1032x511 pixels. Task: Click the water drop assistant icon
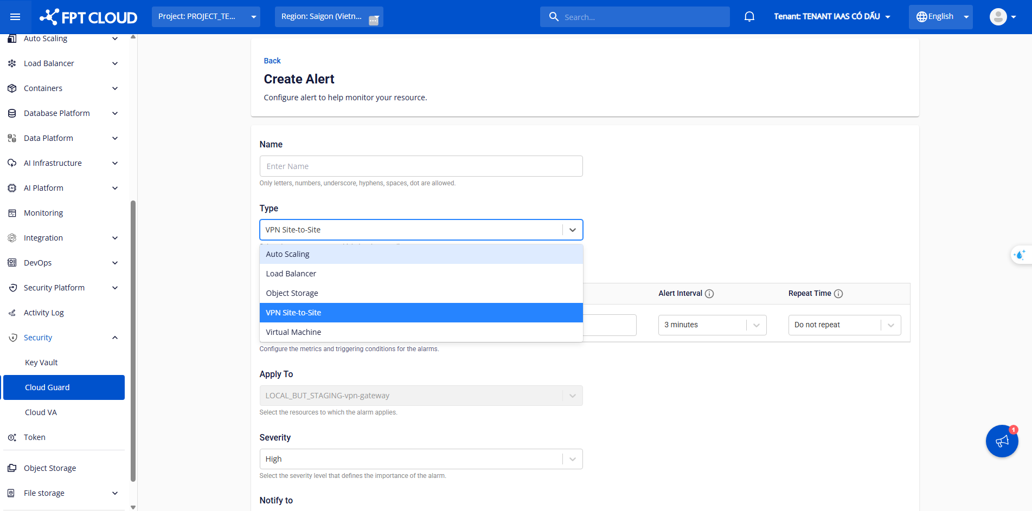click(1020, 255)
